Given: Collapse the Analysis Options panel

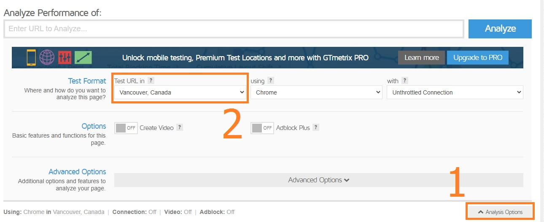Looking at the screenshot, I should pos(500,212).
